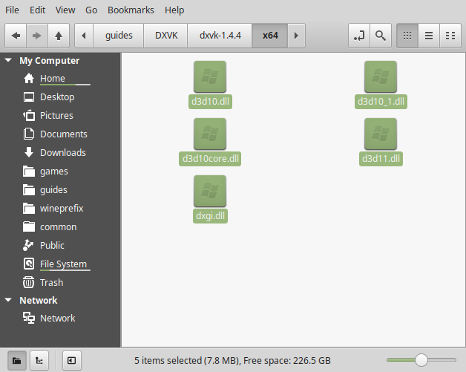The width and height of the screenshot is (466, 372).
Task: Collapse the Network section header
Action: pyautogui.click(x=8, y=300)
